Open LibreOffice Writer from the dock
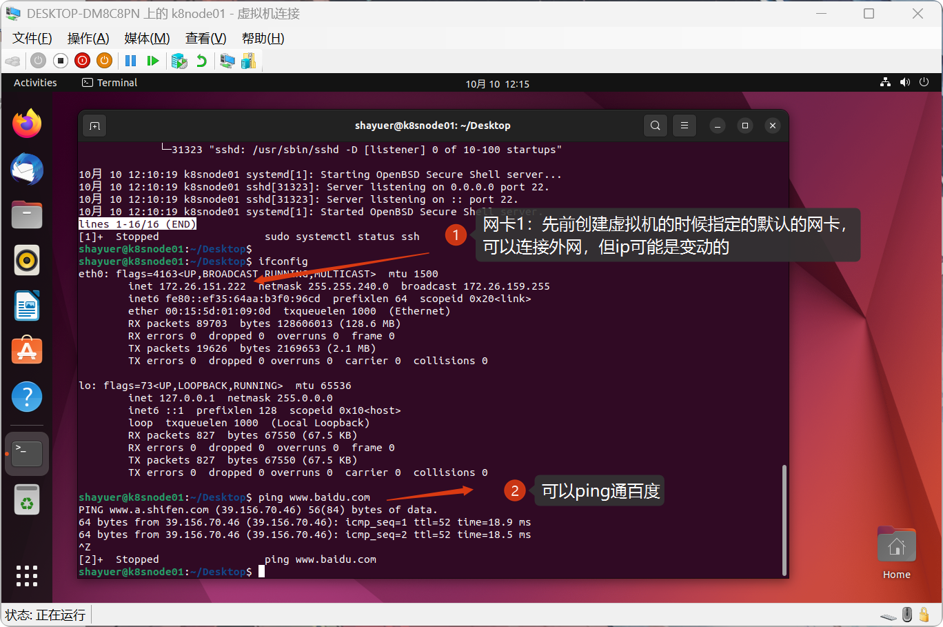943x627 pixels. coord(27,306)
